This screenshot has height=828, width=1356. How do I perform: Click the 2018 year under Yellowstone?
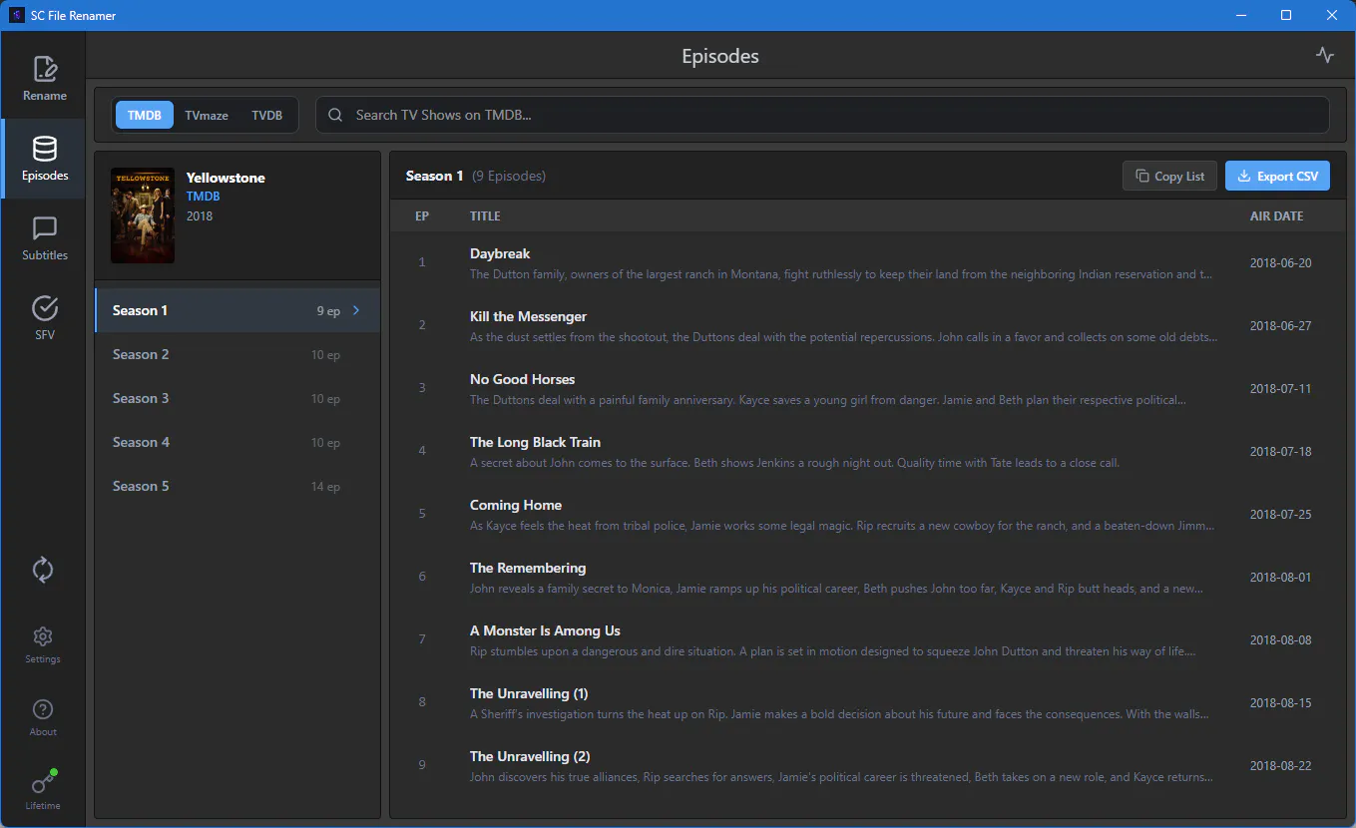point(200,215)
